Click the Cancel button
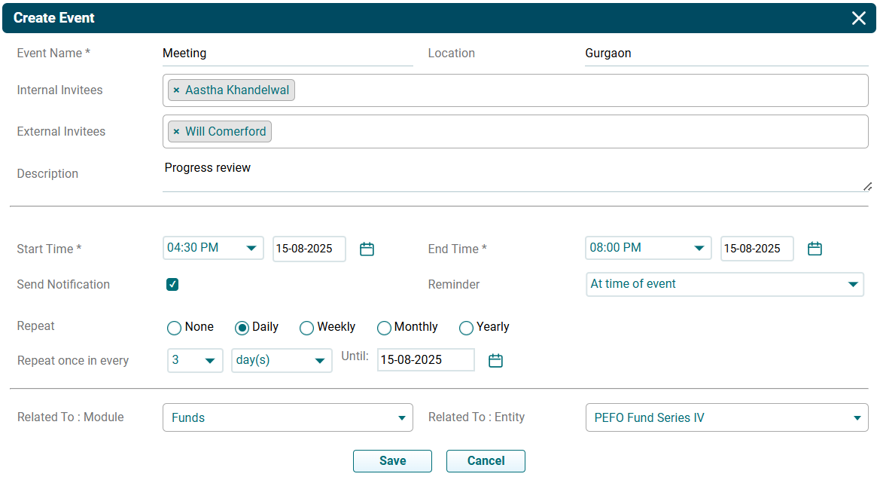Image resolution: width=877 pixels, height=486 pixels. (486, 461)
